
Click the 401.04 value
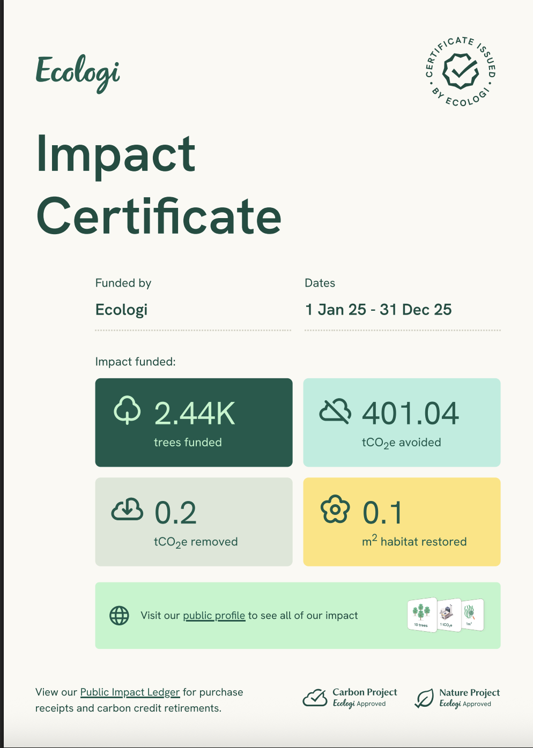coord(411,414)
